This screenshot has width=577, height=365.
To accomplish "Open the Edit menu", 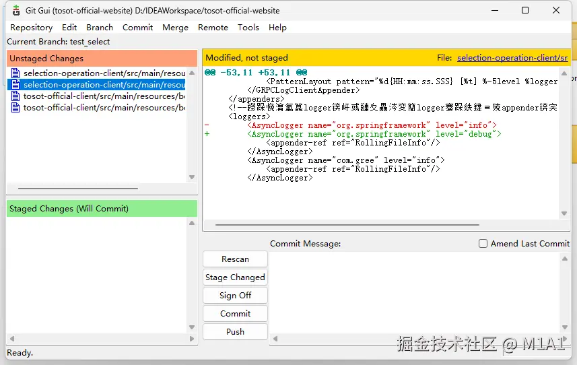I will [69, 28].
